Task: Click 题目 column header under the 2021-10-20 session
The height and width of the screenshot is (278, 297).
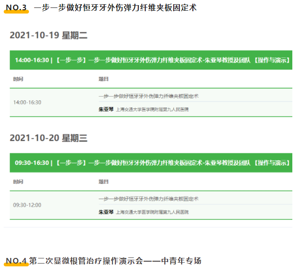Action: click(x=104, y=181)
